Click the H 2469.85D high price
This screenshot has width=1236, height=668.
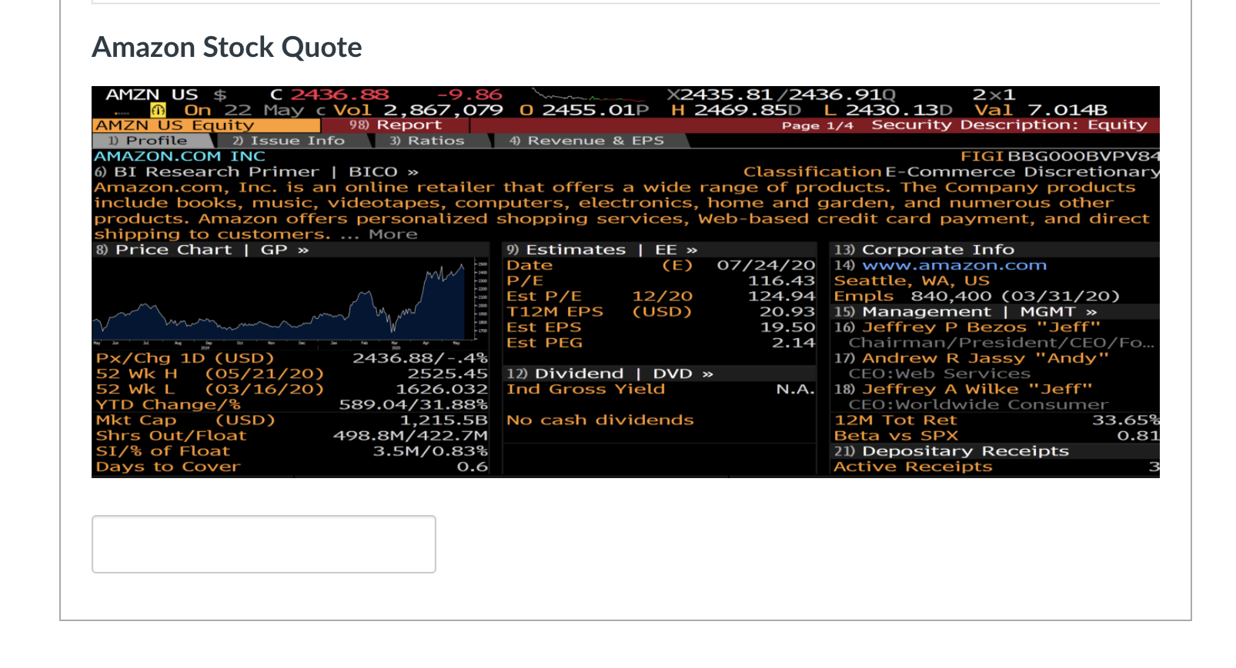[x=737, y=110]
